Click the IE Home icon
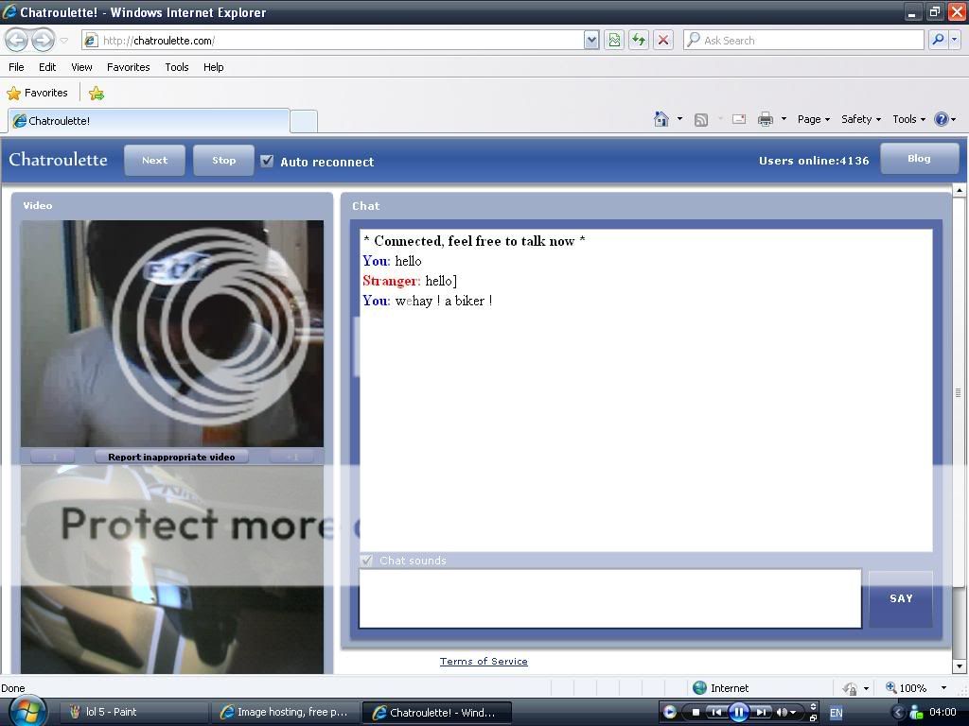 pyautogui.click(x=661, y=119)
